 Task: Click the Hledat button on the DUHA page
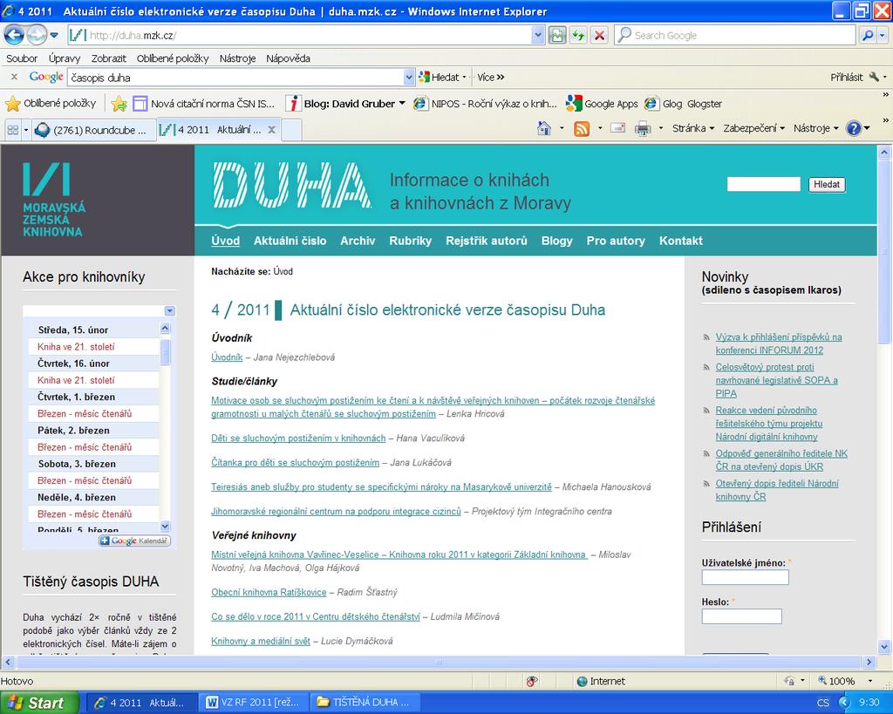click(827, 185)
